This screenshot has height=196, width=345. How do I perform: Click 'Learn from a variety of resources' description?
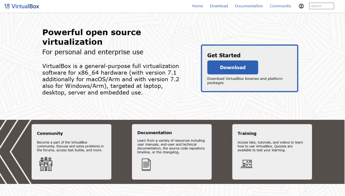tap(171, 146)
